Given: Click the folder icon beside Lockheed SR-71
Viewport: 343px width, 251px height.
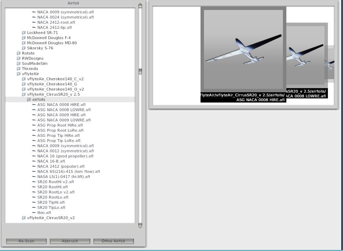Looking at the screenshot, I should [x=24, y=33].
